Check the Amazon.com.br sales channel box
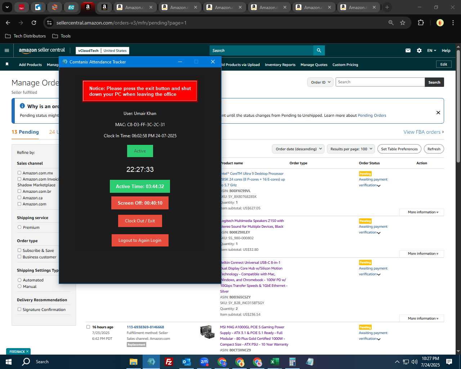Screen dimensions: 461x369 pyautogui.click(x=19, y=191)
